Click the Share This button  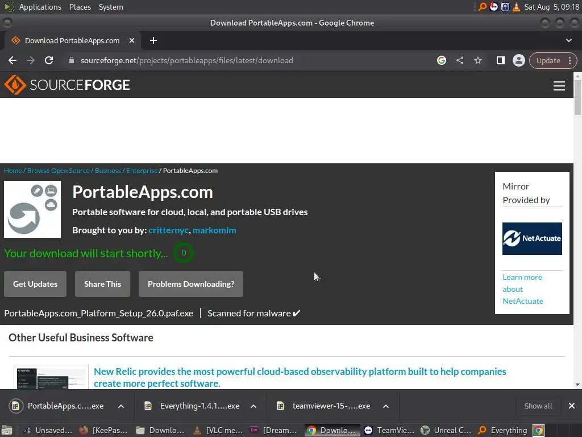click(102, 284)
